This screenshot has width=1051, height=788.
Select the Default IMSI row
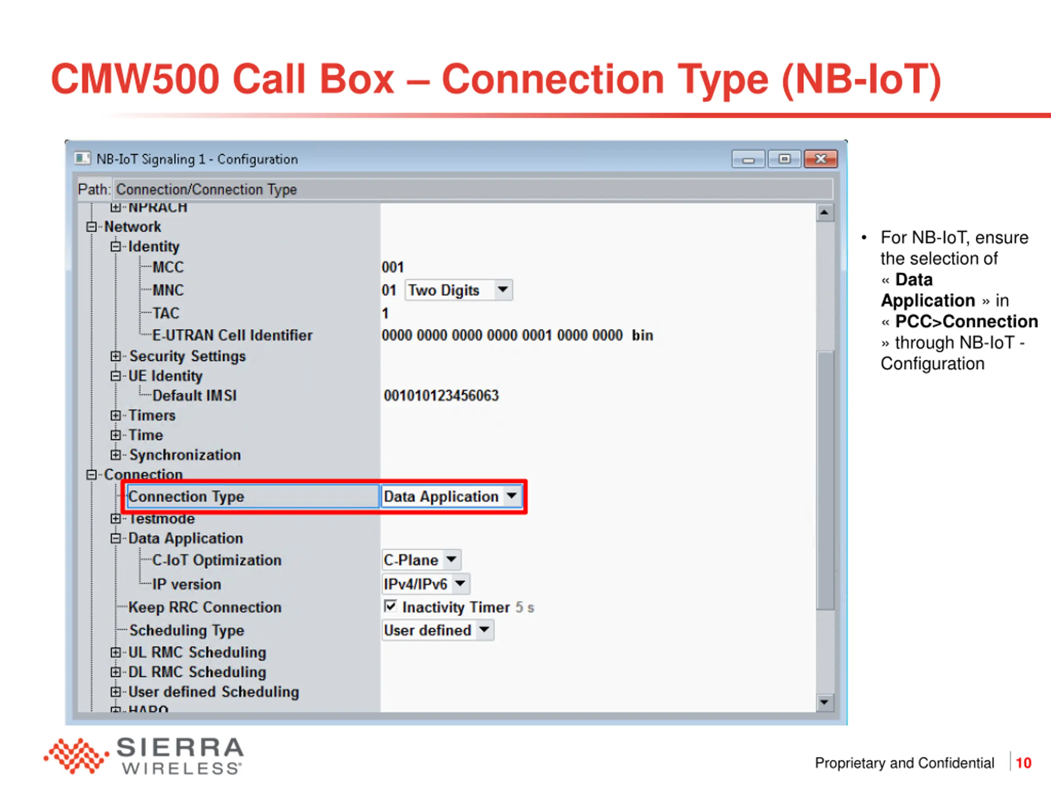coord(194,396)
